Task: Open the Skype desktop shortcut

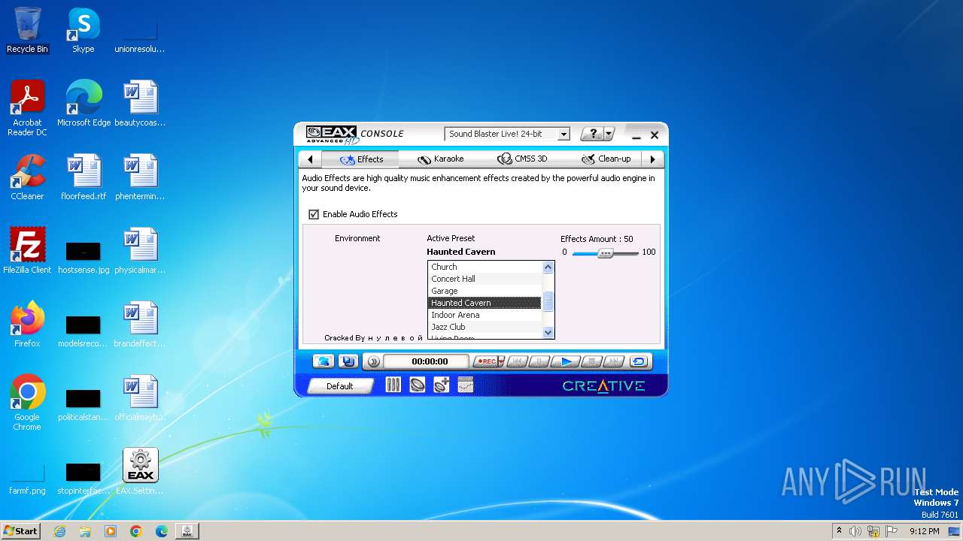Action: (x=84, y=30)
